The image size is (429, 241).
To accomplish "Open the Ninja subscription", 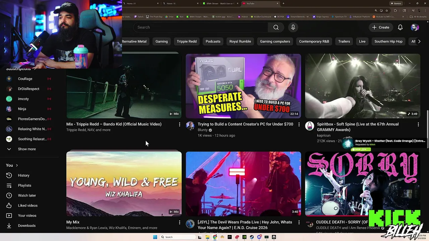I will click(x=29, y=109).
